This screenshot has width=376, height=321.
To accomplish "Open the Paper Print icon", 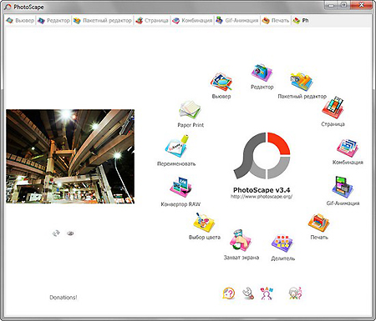I will [x=191, y=110].
